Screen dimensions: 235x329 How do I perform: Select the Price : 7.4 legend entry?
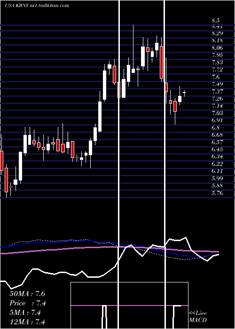click(28, 303)
